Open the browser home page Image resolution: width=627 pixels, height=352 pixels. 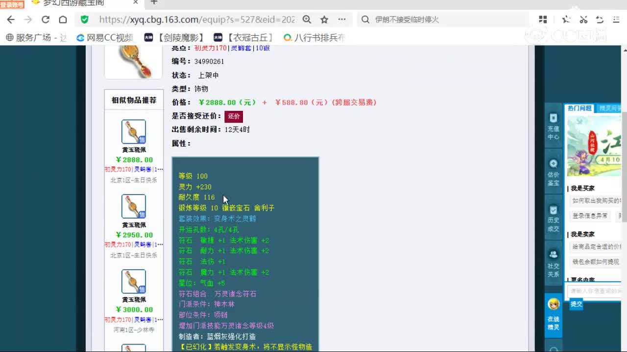(63, 20)
